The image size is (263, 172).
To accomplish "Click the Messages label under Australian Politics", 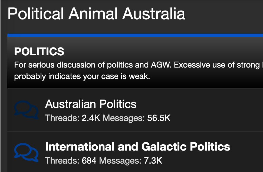I will pyautogui.click(x=124, y=118).
